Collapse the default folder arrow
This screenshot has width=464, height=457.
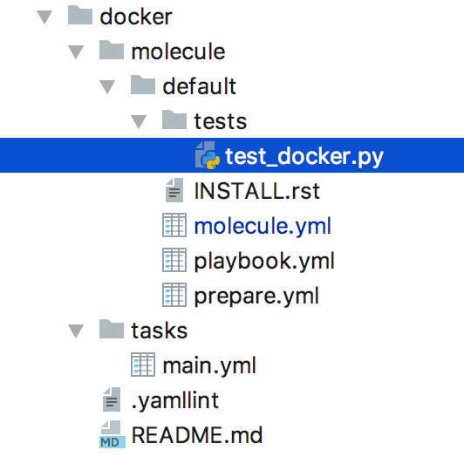coord(107,87)
